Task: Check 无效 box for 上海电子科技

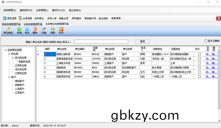Action: click(199, 63)
